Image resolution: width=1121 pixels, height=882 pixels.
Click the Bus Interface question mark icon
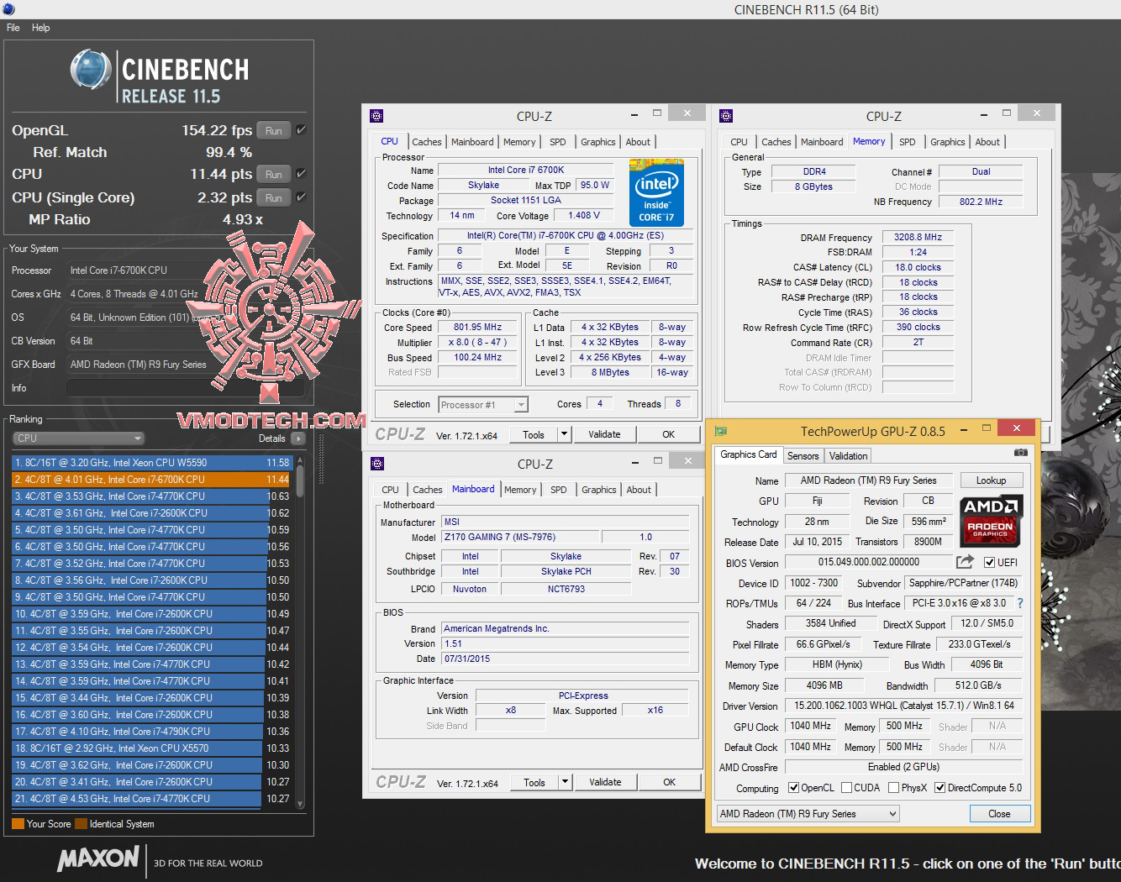(x=1020, y=603)
